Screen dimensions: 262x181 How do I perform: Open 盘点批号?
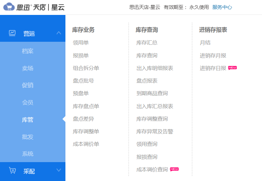(83, 81)
